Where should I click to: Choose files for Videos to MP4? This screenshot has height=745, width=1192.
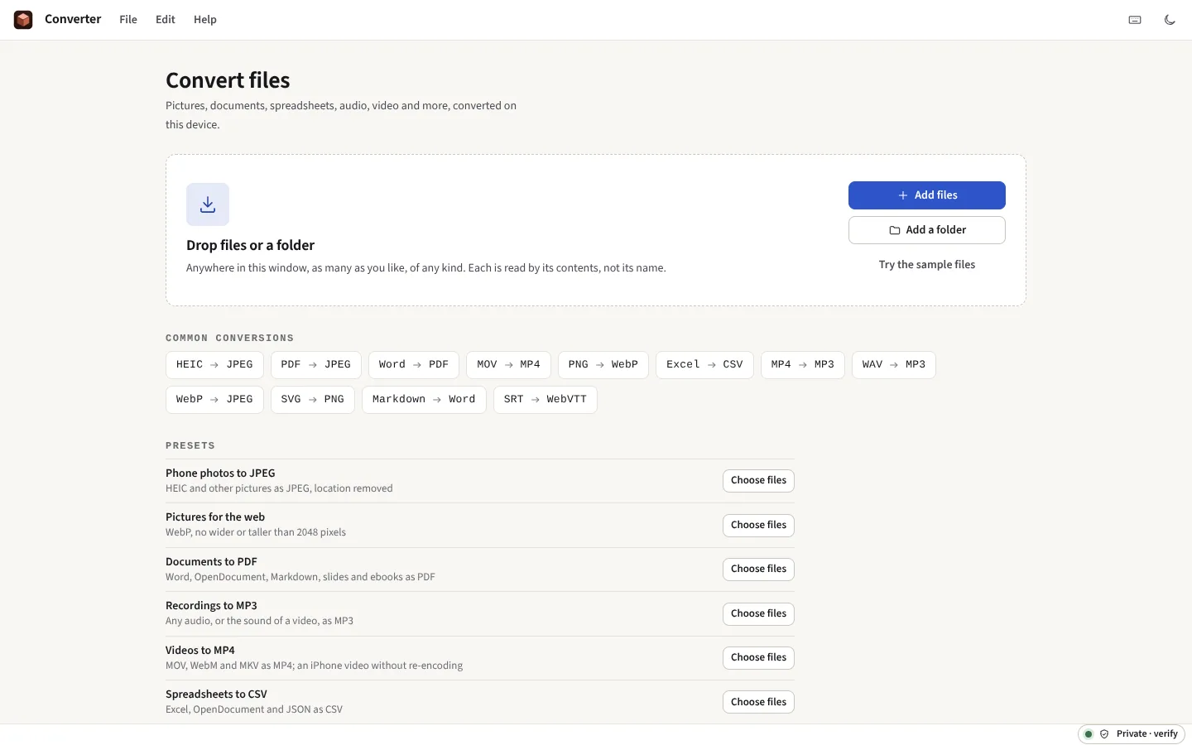click(758, 658)
